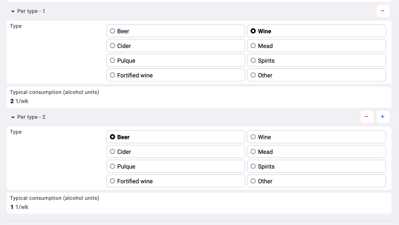Image resolution: width=399 pixels, height=225 pixels.
Task: Choose Mead in Per type - 1
Action: 316,46
